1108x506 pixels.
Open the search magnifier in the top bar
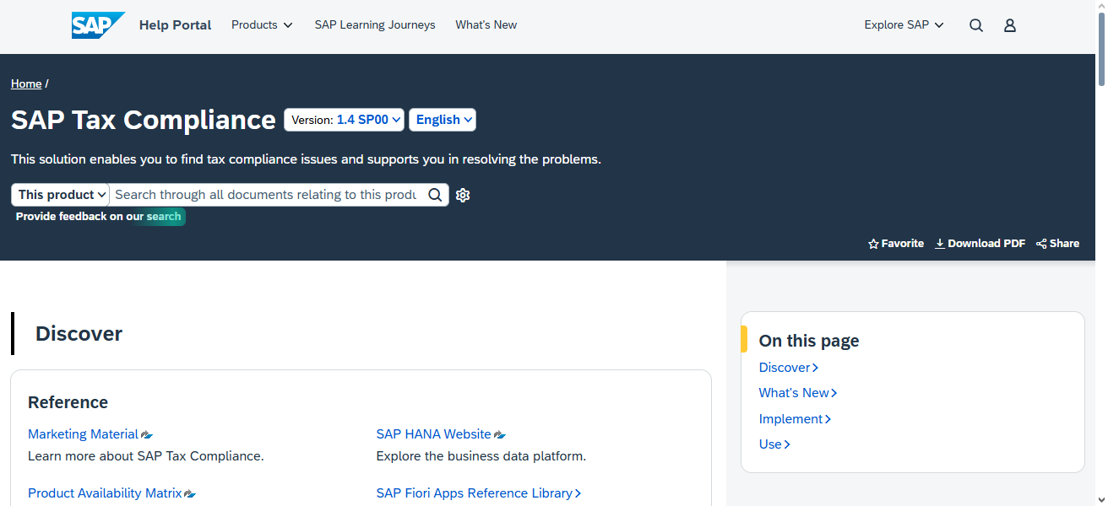(x=976, y=25)
